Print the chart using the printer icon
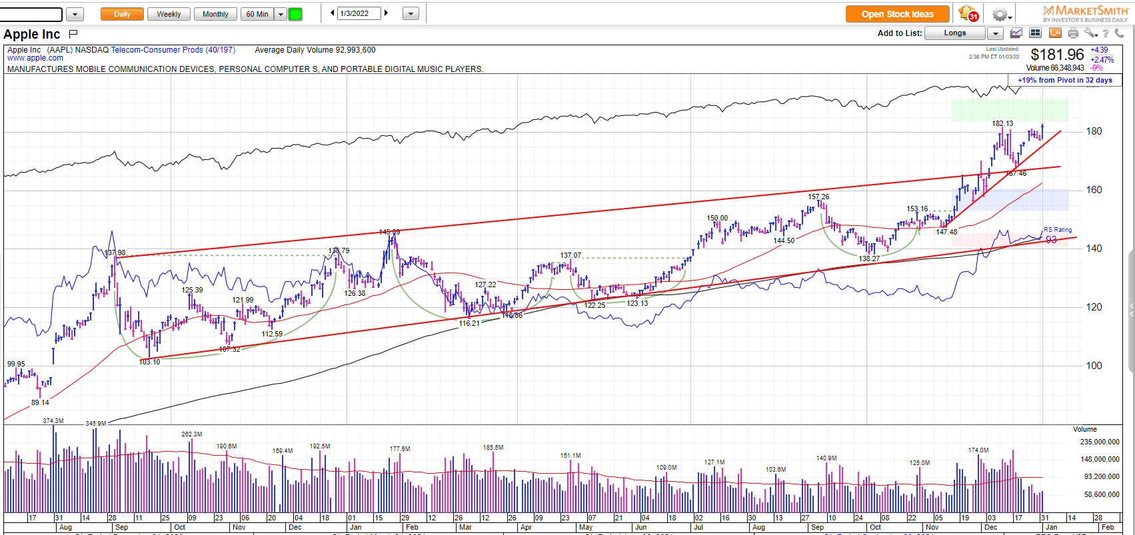Image resolution: width=1135 pixels, height=535 pixels. (1073, 33)
